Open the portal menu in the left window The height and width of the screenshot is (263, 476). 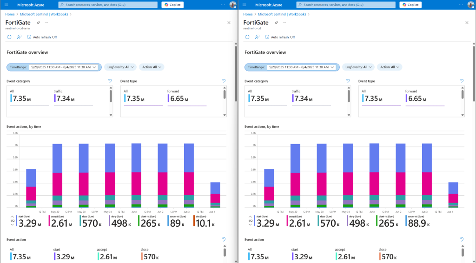click(6, 5)
